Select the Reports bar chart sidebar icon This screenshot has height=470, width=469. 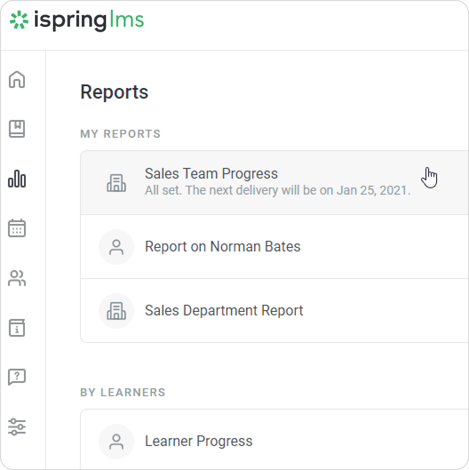pos(17,179)
